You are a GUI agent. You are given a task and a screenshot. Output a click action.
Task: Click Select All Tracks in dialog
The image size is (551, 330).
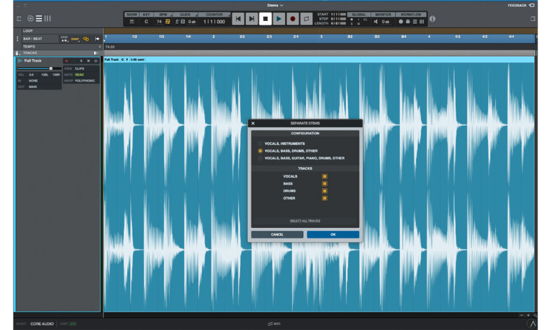pos(305,221)
